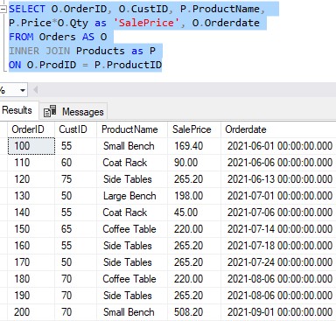The image size is (336, 321).
Task: Click Orderdate 2021-07-14 cell
Action: [x=278, y=229]
